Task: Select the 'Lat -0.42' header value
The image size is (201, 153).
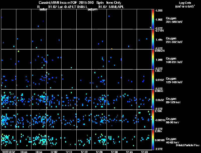Action: click(65, 7)
